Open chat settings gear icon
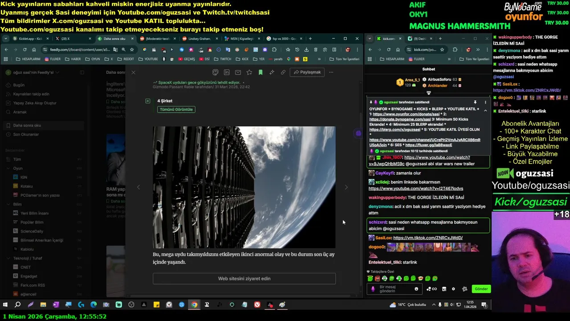 click(453, 289)
